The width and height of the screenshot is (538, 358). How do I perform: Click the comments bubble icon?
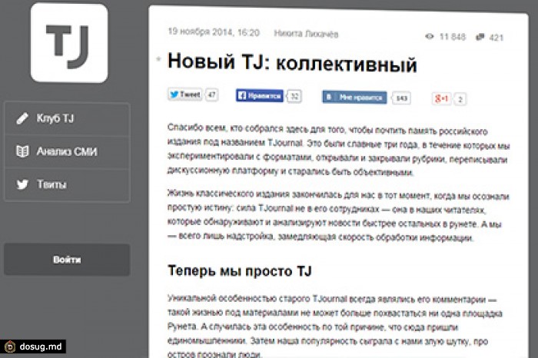click(480, 37)
